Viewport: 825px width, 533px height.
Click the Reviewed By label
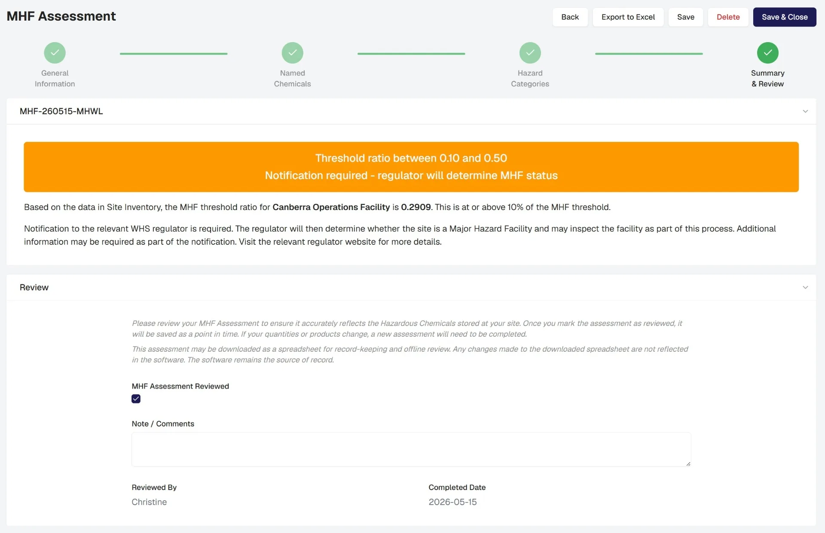(154, 487)
